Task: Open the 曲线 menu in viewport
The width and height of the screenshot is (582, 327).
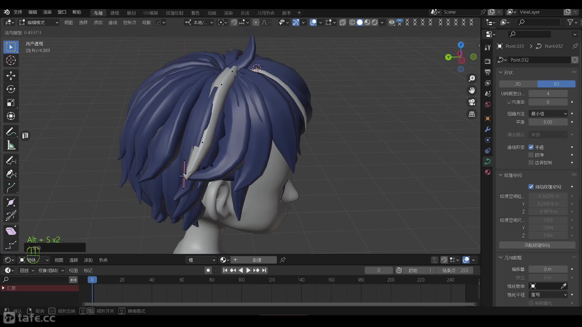Action: pyautogui.click(x=113, y=22)
